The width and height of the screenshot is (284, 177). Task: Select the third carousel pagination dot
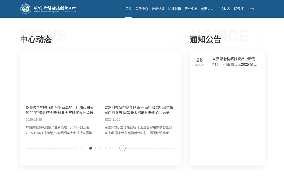point(100,148)
